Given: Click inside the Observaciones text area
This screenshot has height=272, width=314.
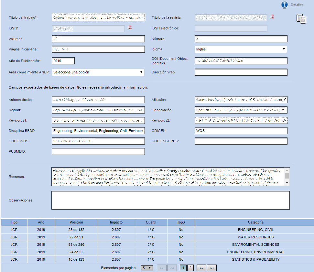Looking at the screenshot, I should pos(170,200).
